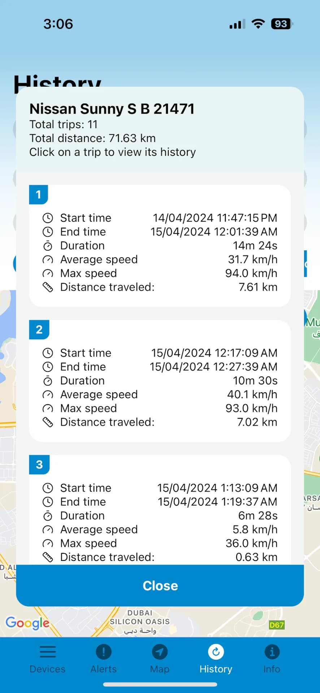The width and height of the screenshot is (320, 693).
Task: Tap trip 2 Average speed gauge icon
Action: click(48, 395)
